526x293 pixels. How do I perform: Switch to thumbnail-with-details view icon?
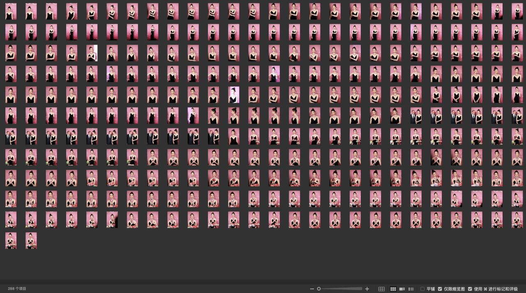pos(402,289)
